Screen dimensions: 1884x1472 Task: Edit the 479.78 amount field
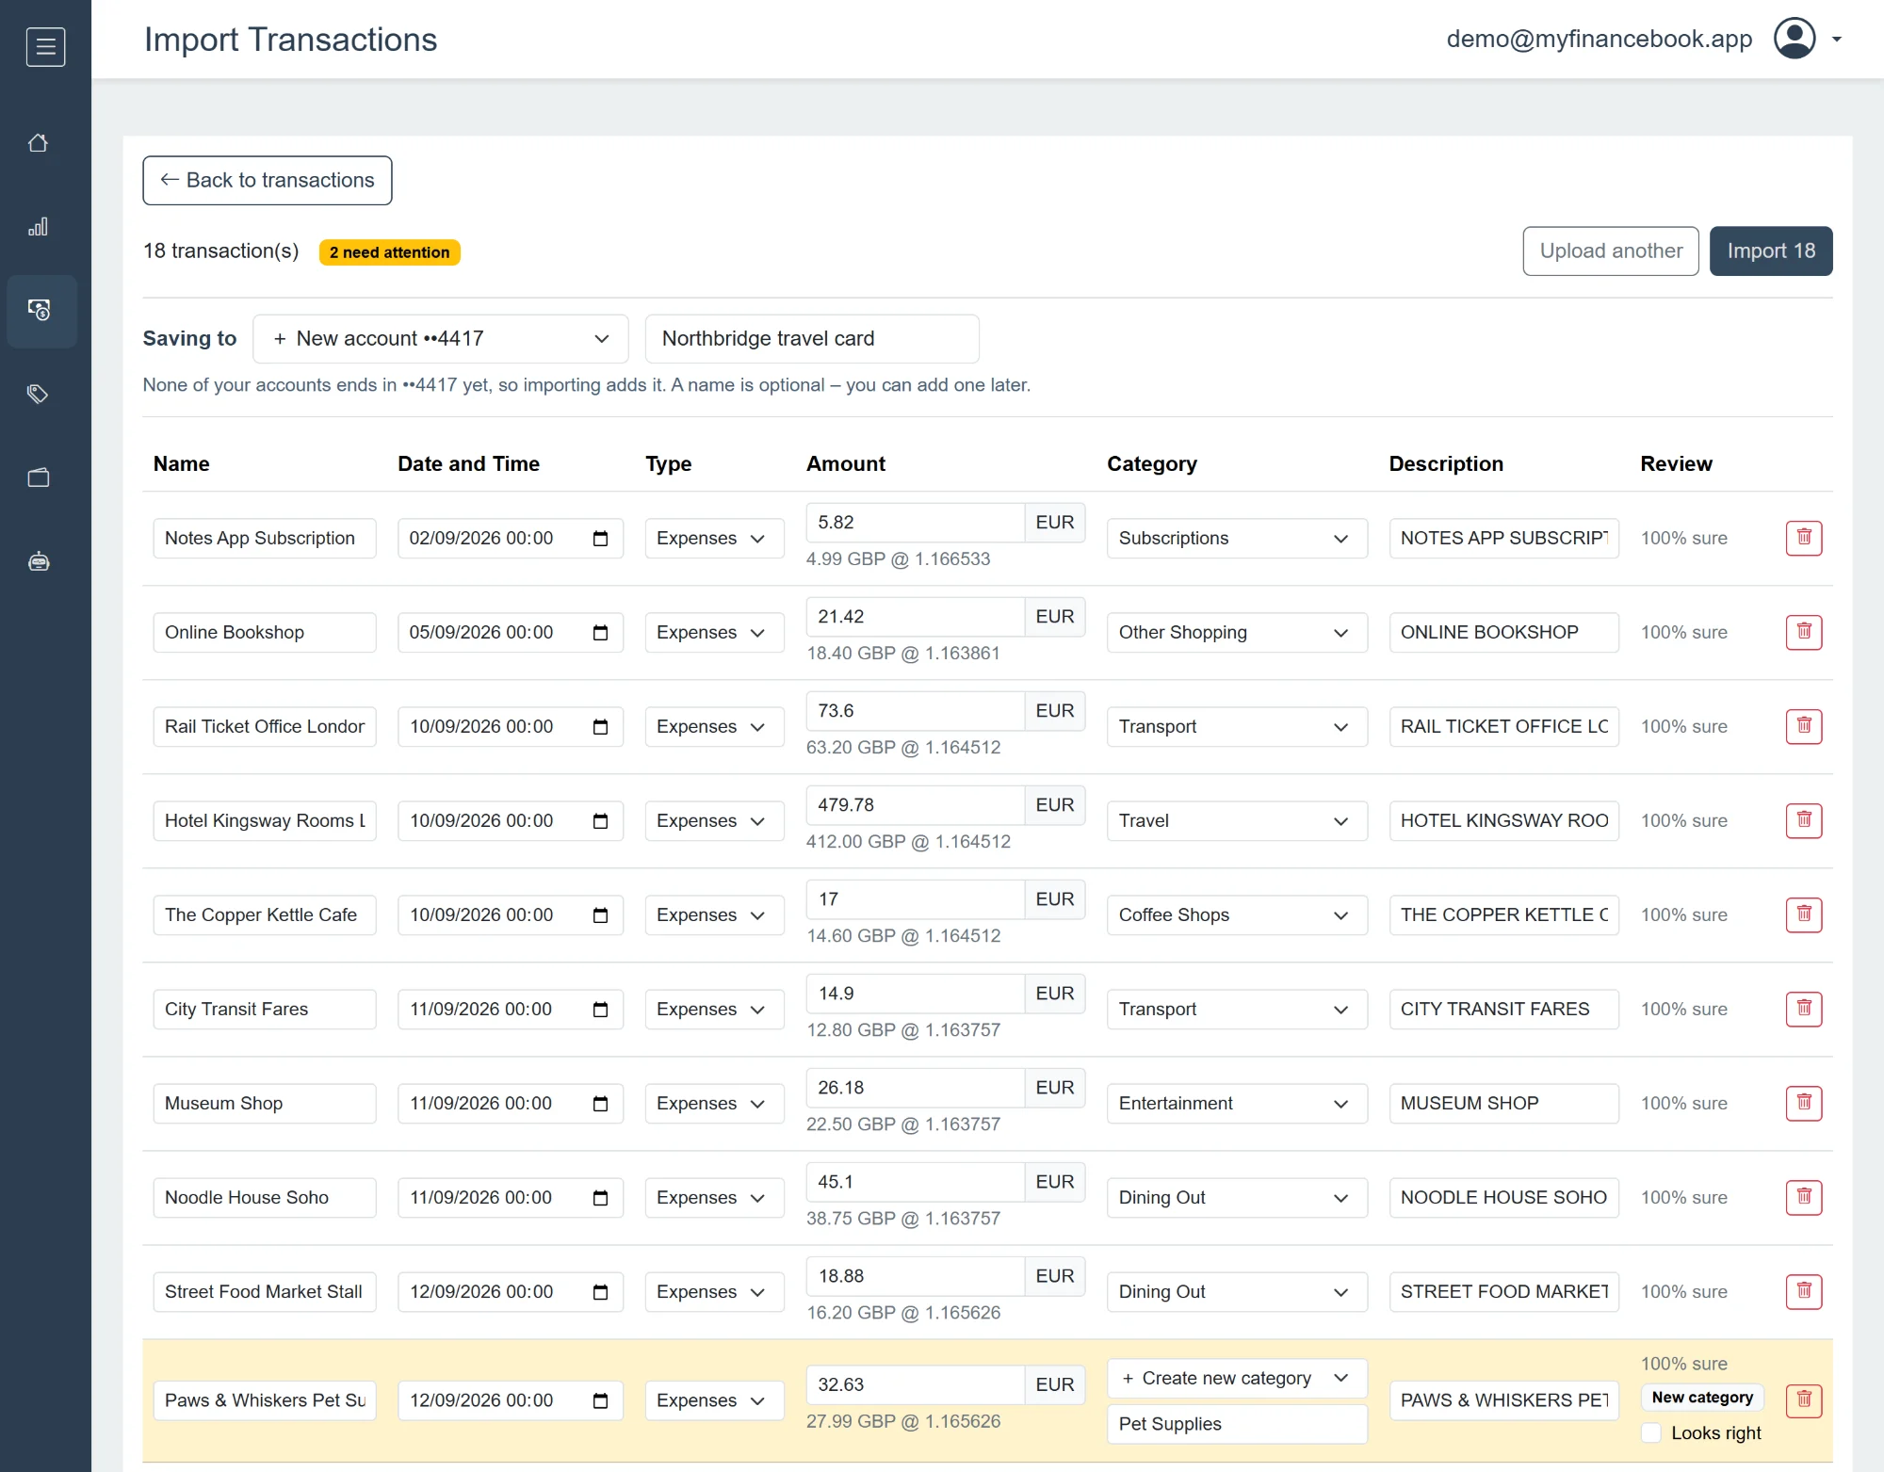(x=915, y=805)
